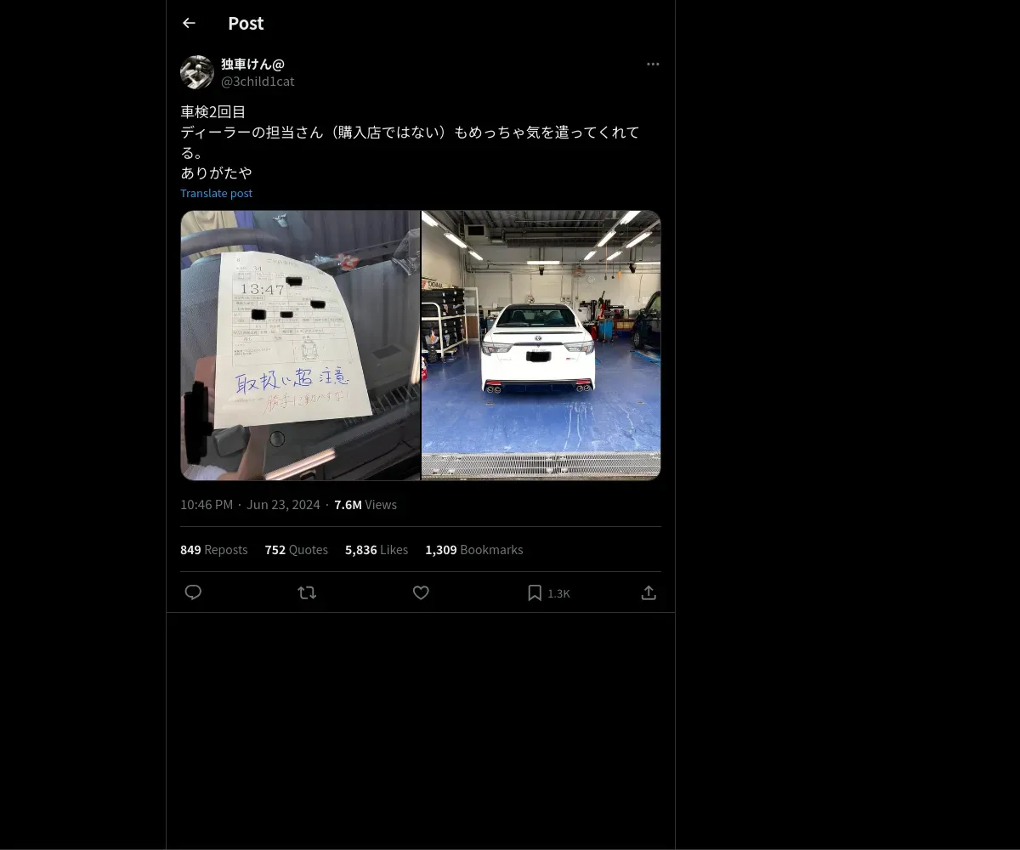
Task: Click the Post header title
Action: [x=246, y=23]
